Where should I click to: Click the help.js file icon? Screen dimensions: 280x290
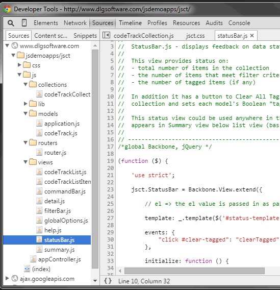pos(39,230)
